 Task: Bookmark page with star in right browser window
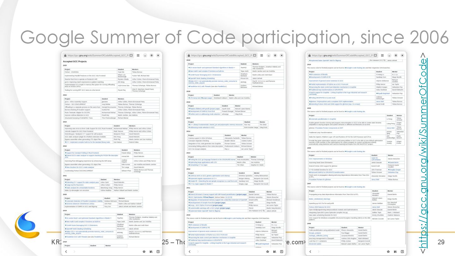coord(389,252)
